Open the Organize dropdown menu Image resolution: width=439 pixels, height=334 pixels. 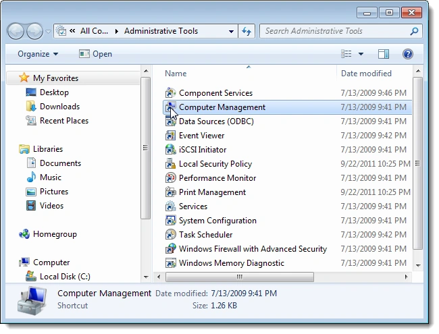click(38, 54)
